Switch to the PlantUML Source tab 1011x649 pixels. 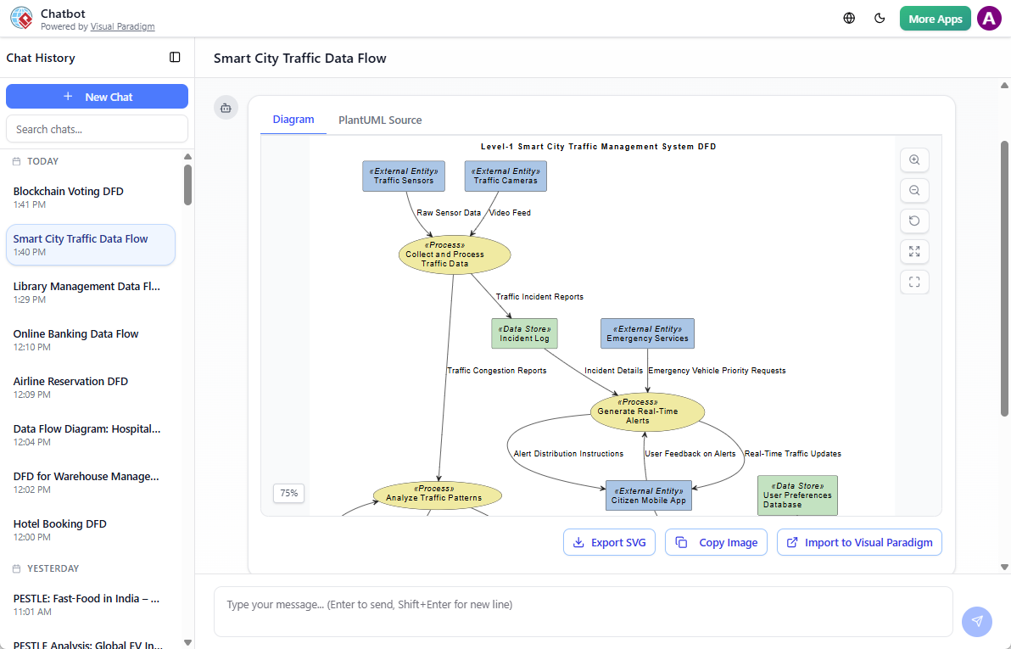pyautogui.click(x=379, y=120)
